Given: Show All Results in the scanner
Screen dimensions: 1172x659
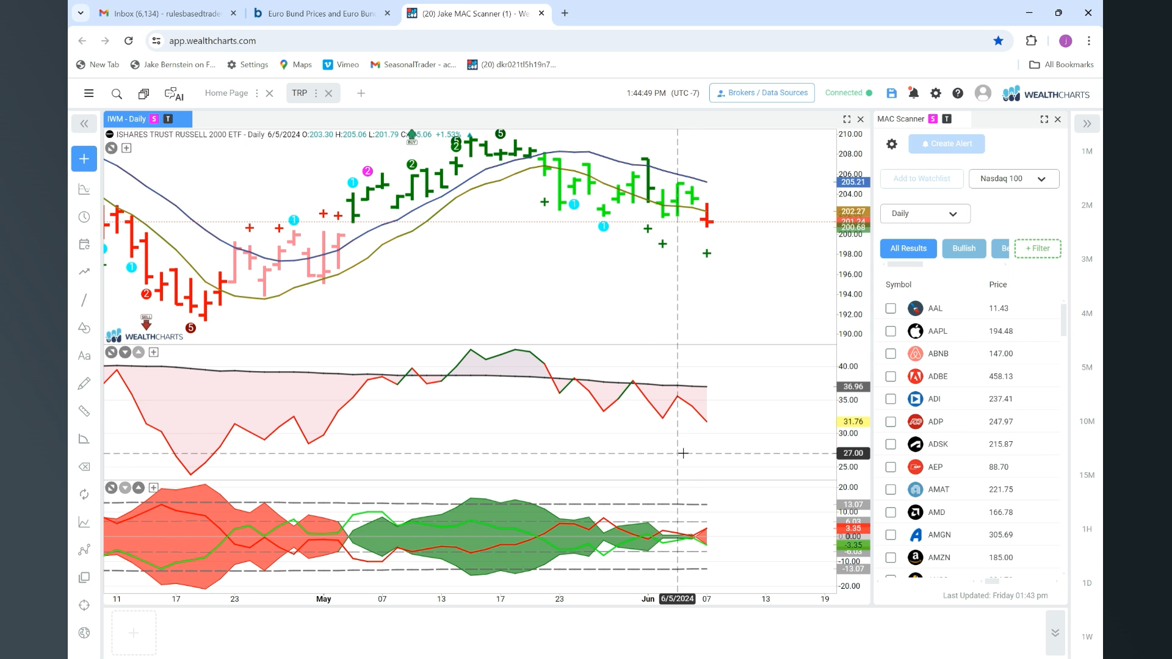Looking at the screenshot, I should pyautogui.click(x=908, y=248).
